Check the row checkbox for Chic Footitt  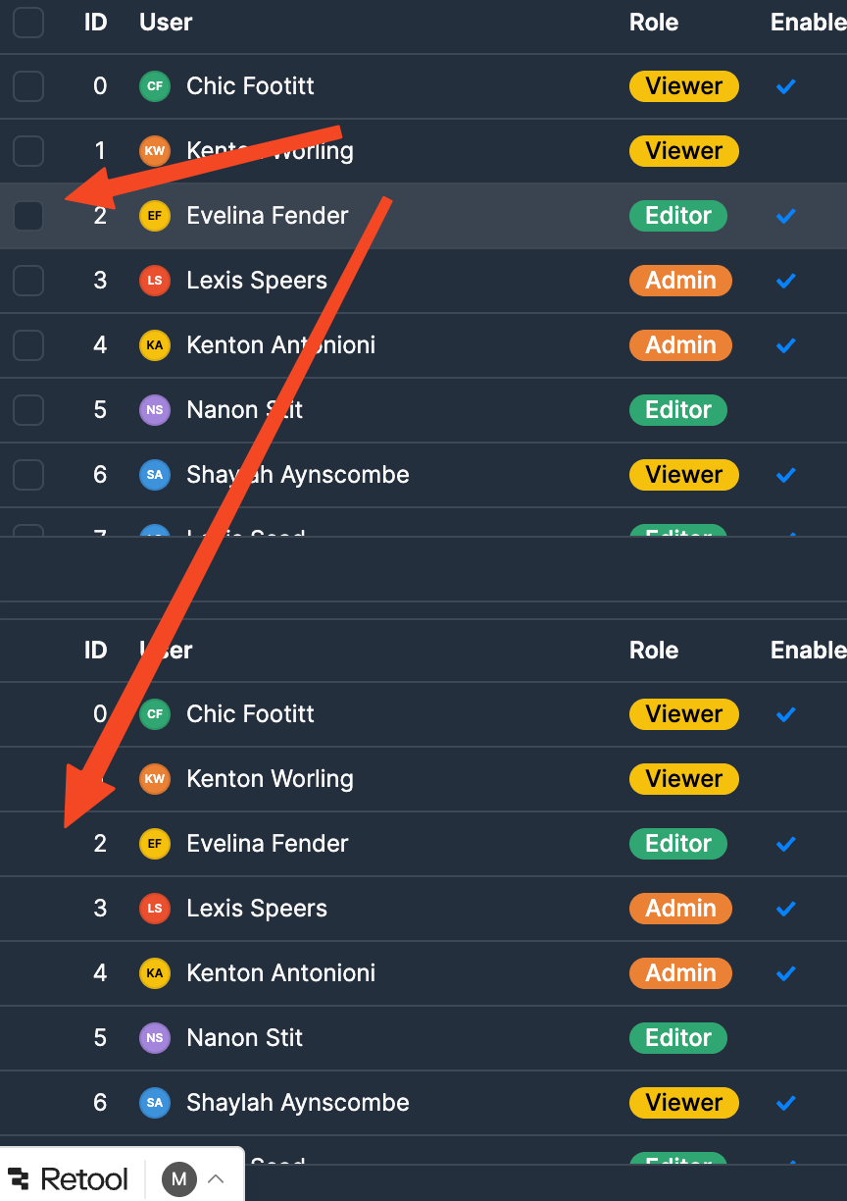click(x=28, y=86)
